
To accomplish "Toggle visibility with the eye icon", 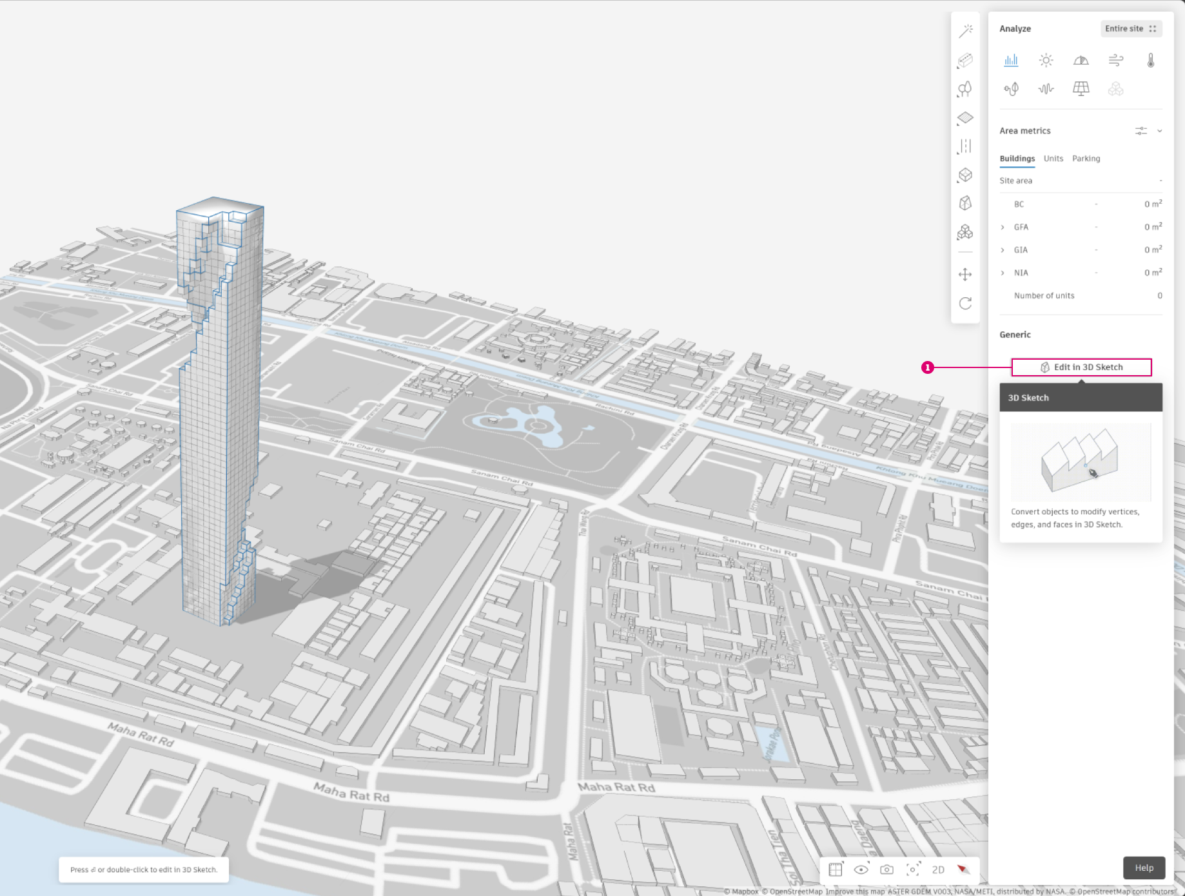I will coord(861,870).
